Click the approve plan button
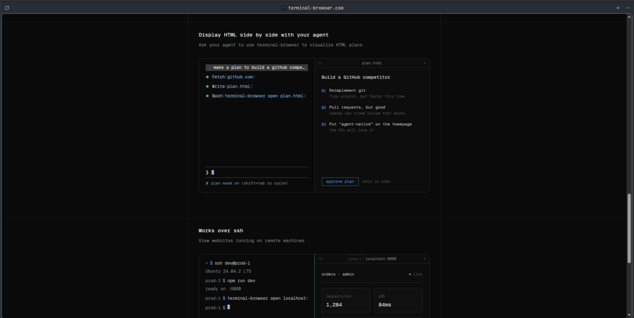The image size is (634, 318). pyautogui.click(x=340, y=181)
